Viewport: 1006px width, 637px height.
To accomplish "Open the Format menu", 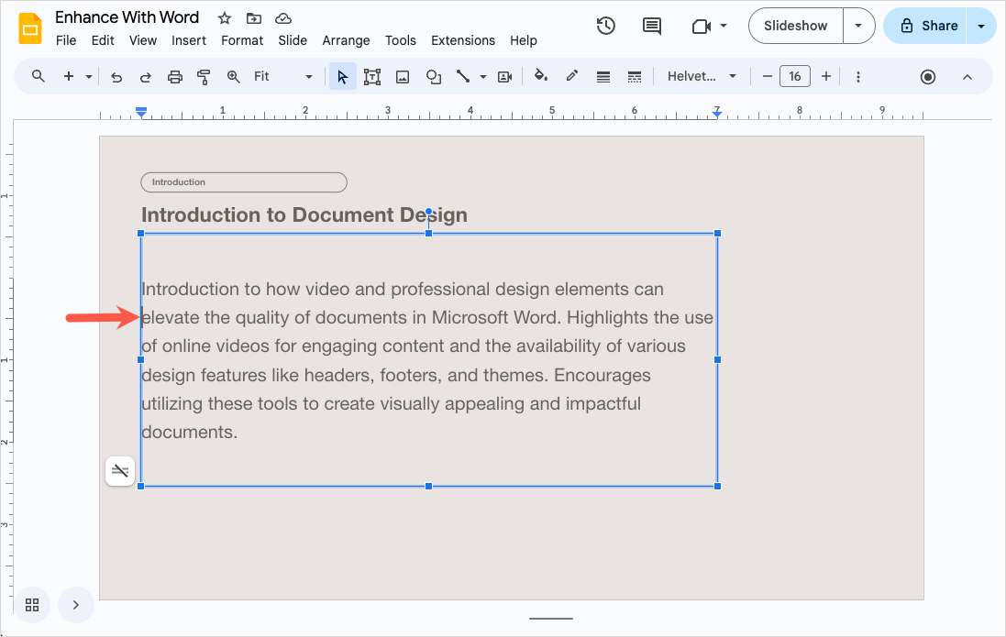I will [x=242, y=40].
